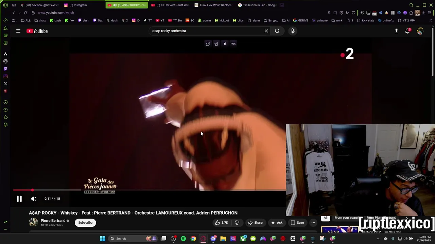This screenshot has width=435, height=244.
Task: Like the video with 3.7K likes
Action: [x=221, y=223]
